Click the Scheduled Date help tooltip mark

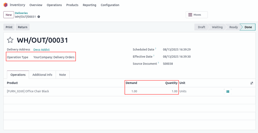(155, 49)
